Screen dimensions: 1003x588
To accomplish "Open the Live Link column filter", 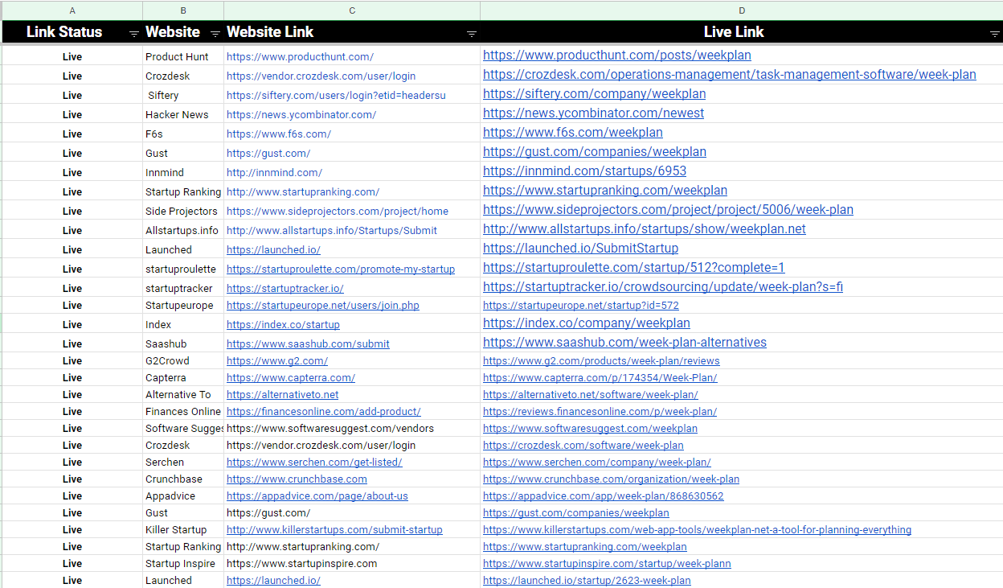I will 994,33.
